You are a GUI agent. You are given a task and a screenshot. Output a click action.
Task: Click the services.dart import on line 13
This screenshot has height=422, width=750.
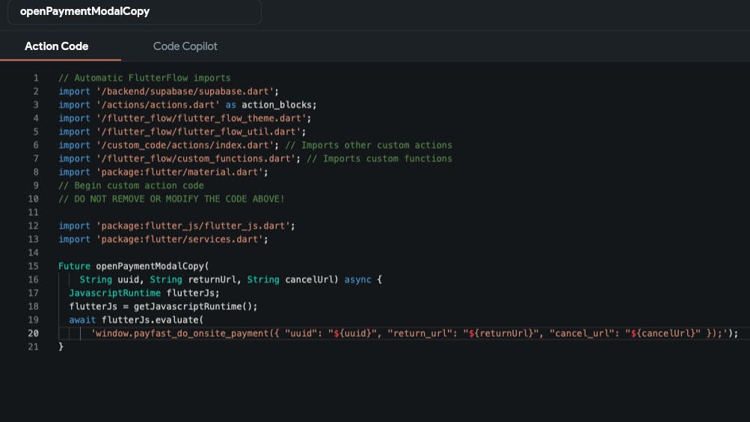click(x=179, y=239)
